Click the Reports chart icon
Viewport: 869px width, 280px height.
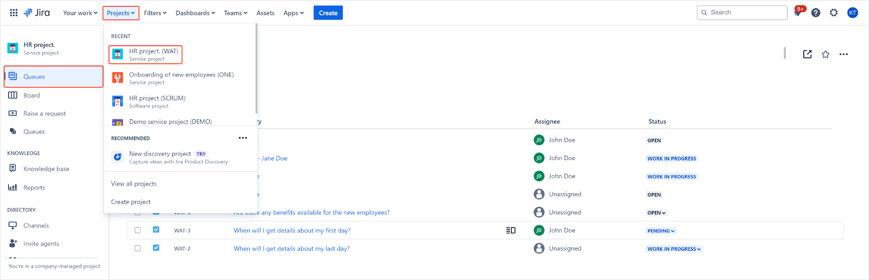pyautogui.click(x=12, y=187)
